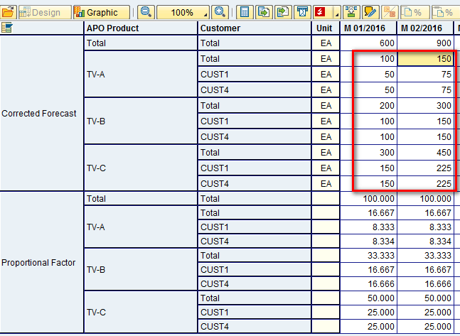Viewport: 460px width, 336px height.
Task: Click TV-A CUST4 8.334 in M 02/2016
Action: [x=425, y=242]
